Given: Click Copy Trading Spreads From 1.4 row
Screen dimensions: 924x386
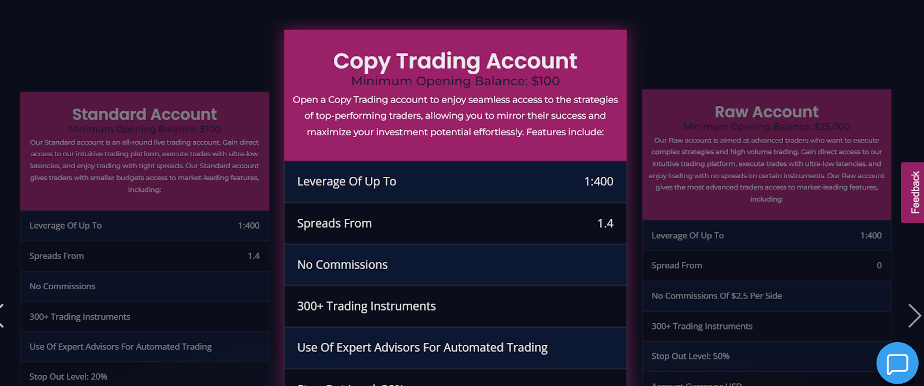Looking at the screenshot, I should [x=455, y=224].
